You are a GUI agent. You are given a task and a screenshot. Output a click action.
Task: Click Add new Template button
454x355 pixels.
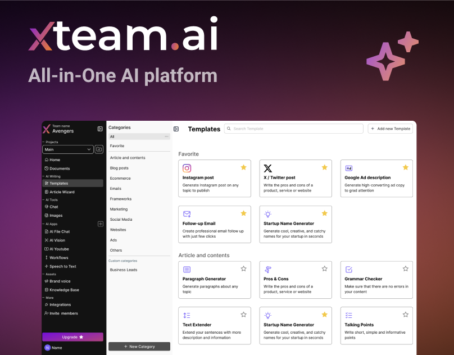pyautogui.click(x=390, y=129)
